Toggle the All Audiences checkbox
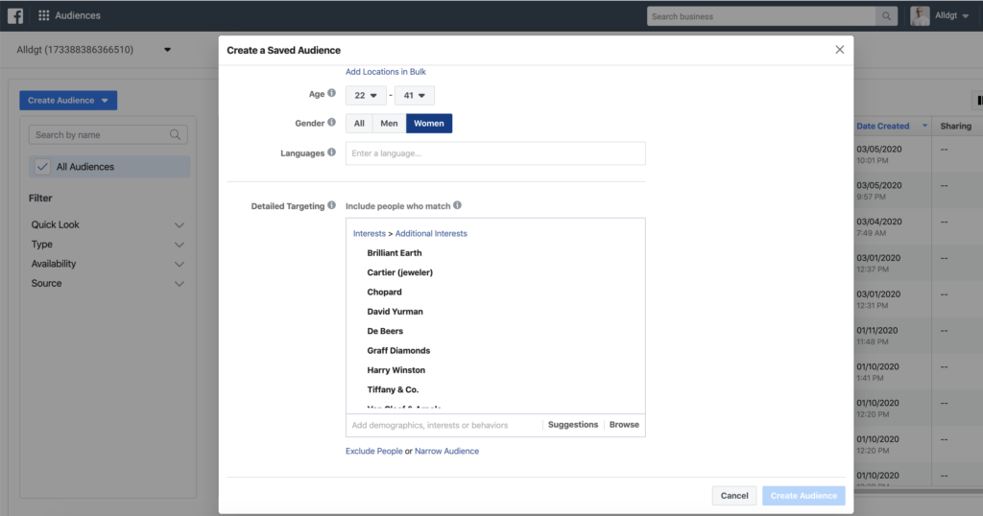983x516 pixels. (42, 167)
